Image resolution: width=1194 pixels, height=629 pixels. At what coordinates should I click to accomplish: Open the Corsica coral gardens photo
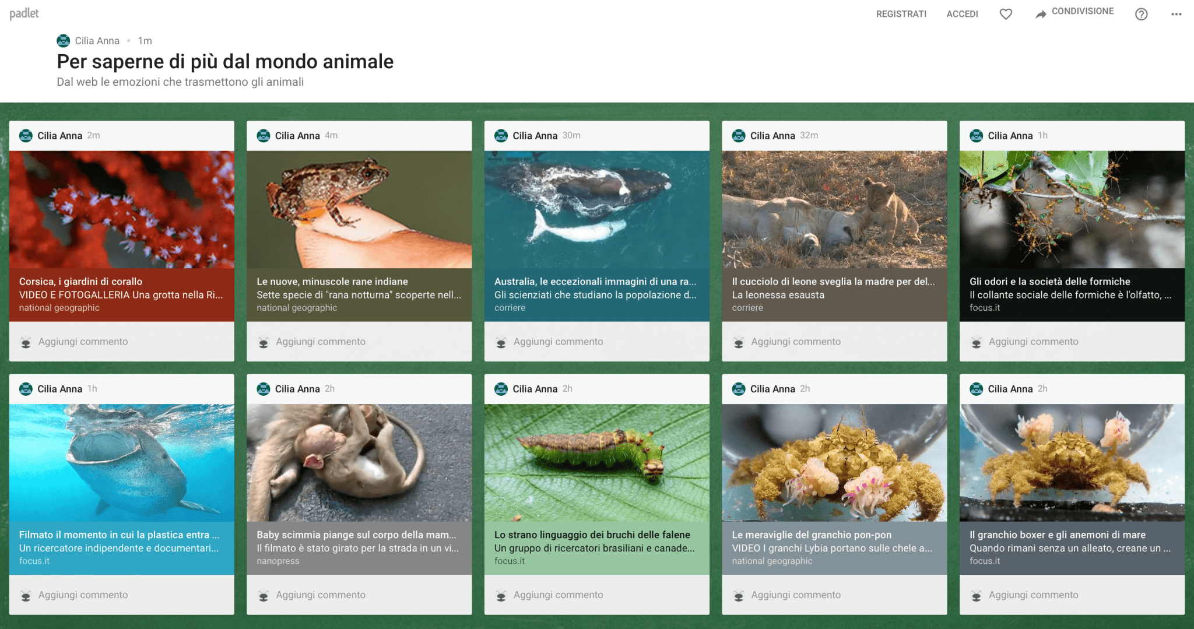click(122, 209)
